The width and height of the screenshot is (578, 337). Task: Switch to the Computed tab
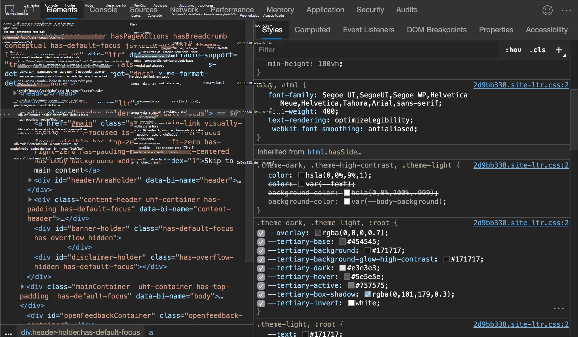click(x=312, y=30)
